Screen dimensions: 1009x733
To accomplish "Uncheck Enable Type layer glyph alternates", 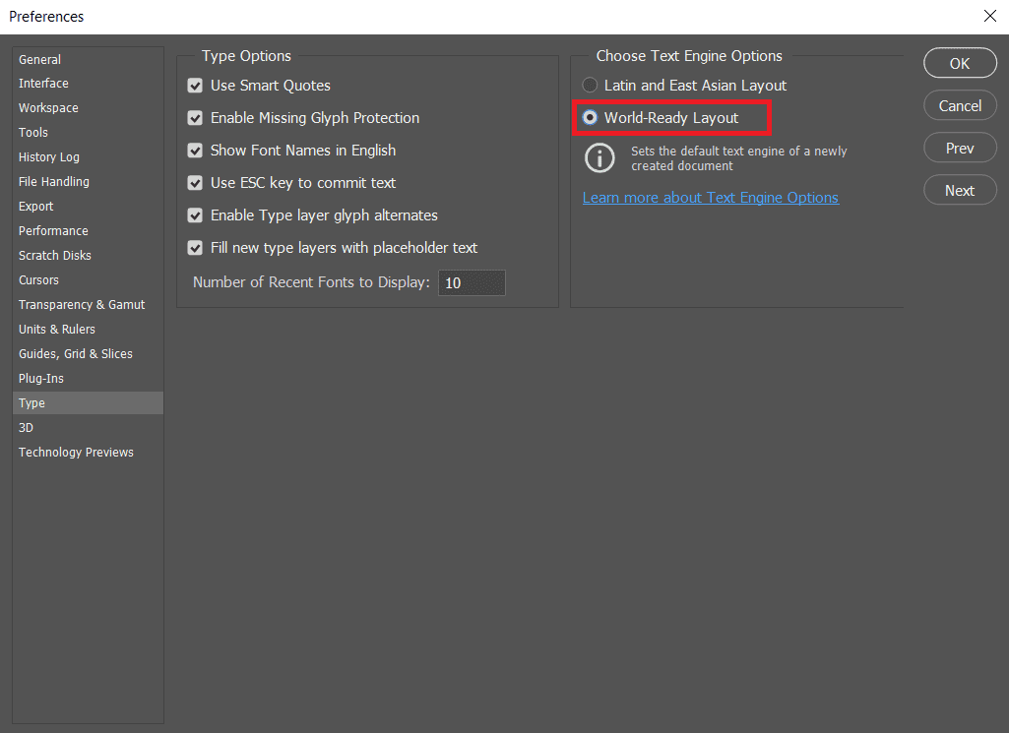I will pos(195,215).
